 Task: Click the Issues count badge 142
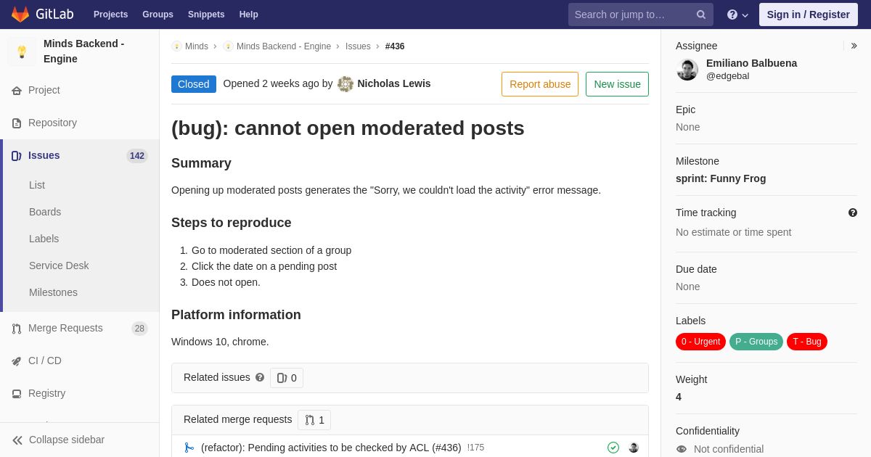click(x=137, y=156)
